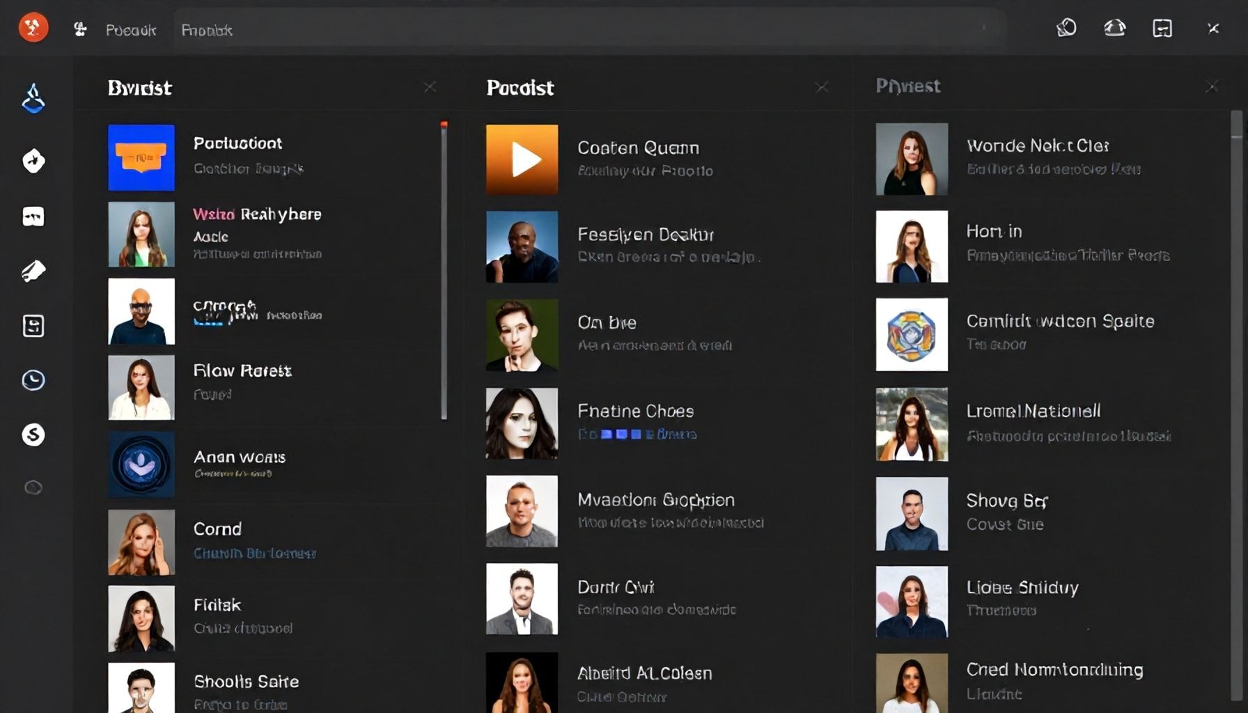Click the flame icon in left sidebar
1248x713 pixels.
pos(33,98)
